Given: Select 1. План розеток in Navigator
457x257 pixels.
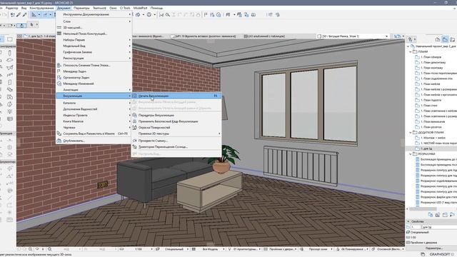Looking at the screenshot, I should tap(431, 127).
